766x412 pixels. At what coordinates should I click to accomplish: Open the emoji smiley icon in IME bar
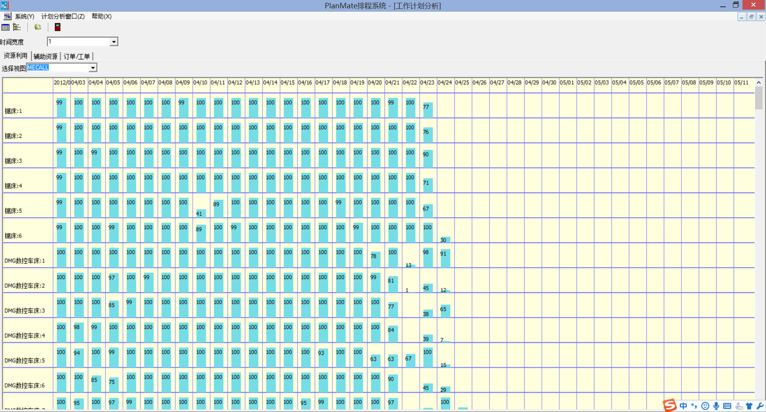(705, 406)
